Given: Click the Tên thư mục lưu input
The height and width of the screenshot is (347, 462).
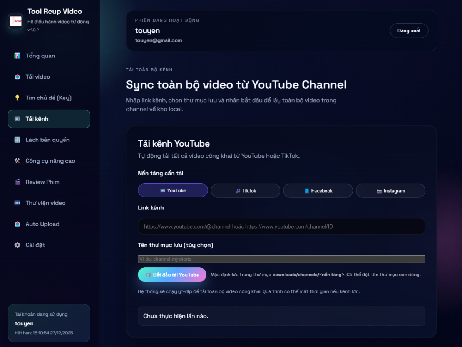Looking at the screenshot, I should pos(281,259).
